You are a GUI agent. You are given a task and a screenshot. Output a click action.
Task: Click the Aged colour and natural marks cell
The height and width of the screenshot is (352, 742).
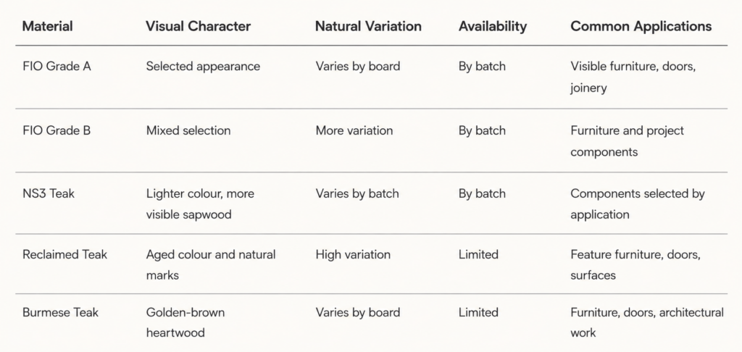[x=211, y=265]
